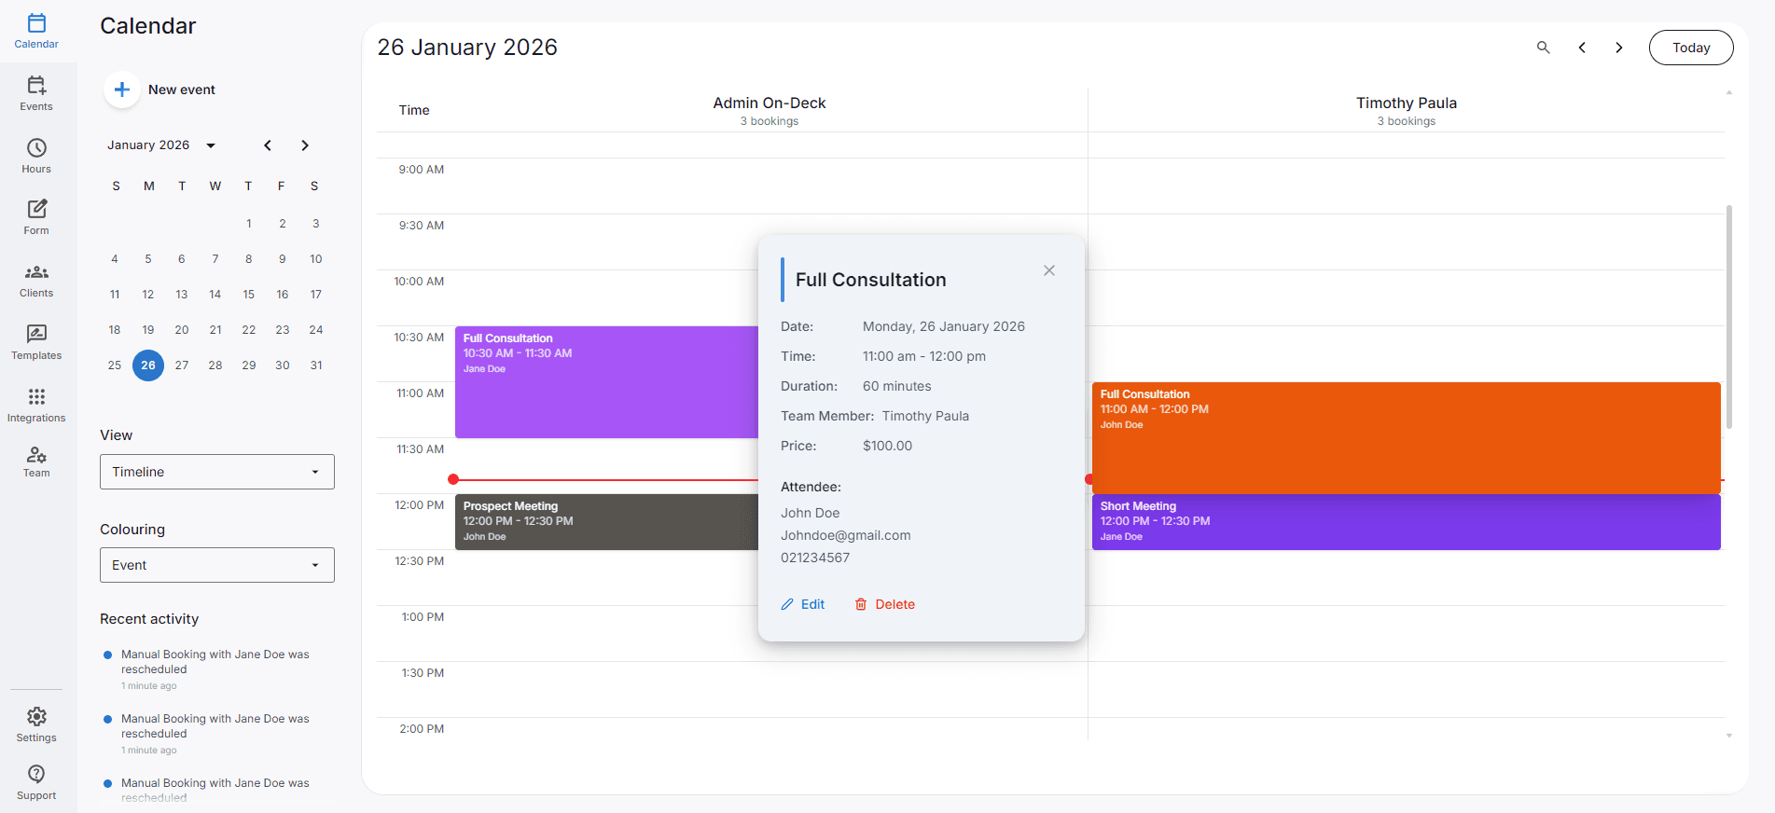Open the Templates section
1775x813 pixels.
(36, 342)
